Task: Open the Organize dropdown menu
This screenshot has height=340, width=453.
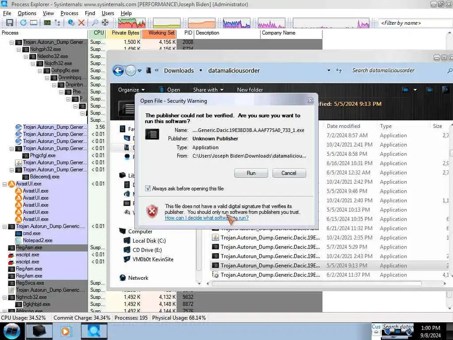Action: pos(131,90)
